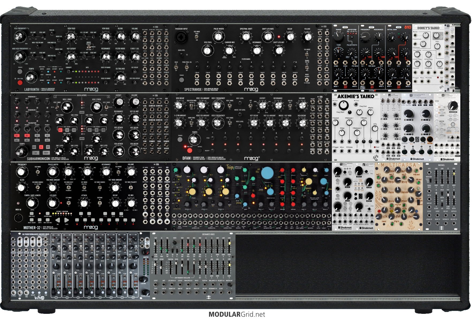Click the large blue knob on Taiga

tap(267, 173)
